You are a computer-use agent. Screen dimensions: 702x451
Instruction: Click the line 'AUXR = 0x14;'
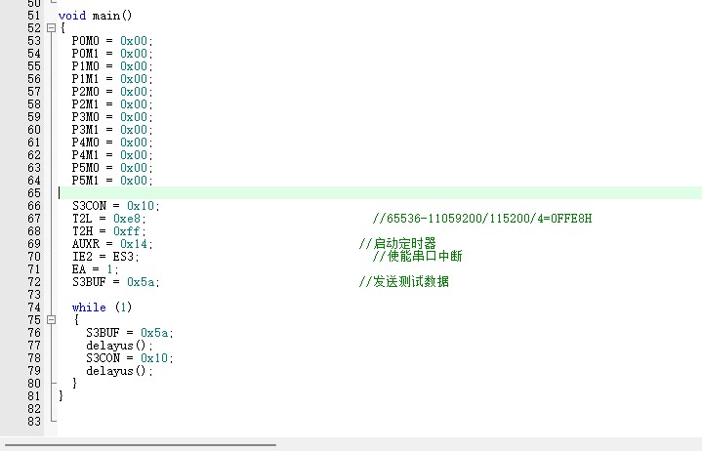click(112, 244)
